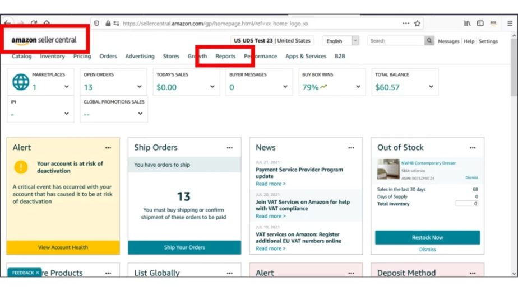518x291 pixels.
Task: Expand the Global Promotions Sales dropdown
Action: (140, 113)
